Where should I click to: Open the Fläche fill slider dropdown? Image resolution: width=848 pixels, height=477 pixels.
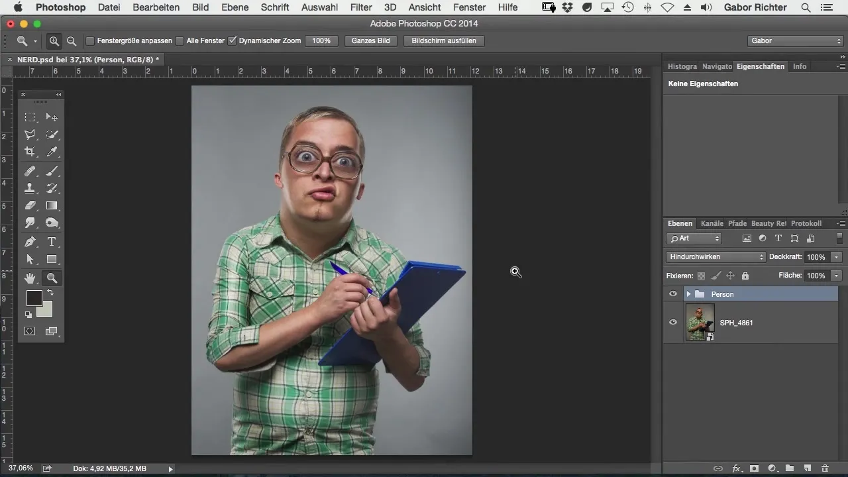coord(837,276)
